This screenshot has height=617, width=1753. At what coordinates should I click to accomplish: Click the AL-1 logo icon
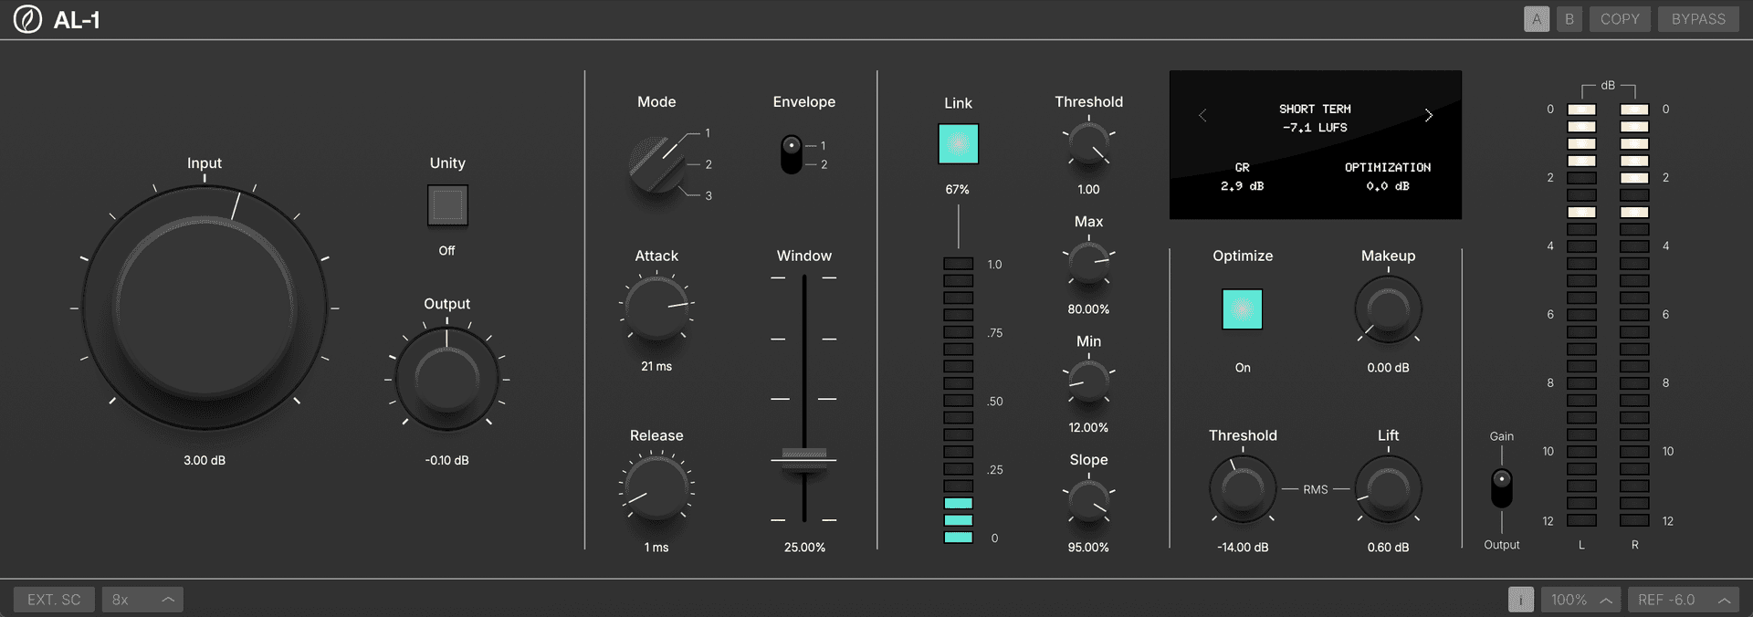27,19
